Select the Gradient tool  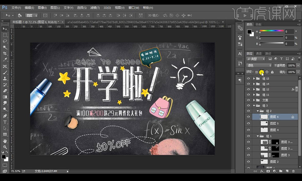5,97
